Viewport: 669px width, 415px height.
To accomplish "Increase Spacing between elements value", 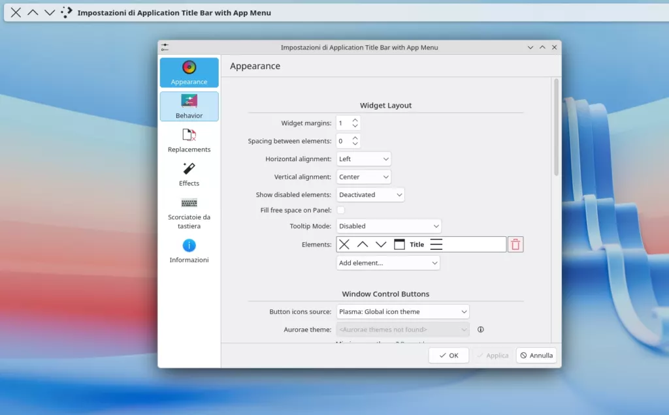I will [x=355, y=138].
